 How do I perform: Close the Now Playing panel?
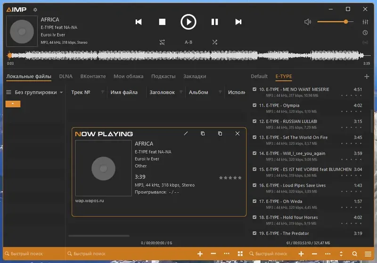[238, 134]
